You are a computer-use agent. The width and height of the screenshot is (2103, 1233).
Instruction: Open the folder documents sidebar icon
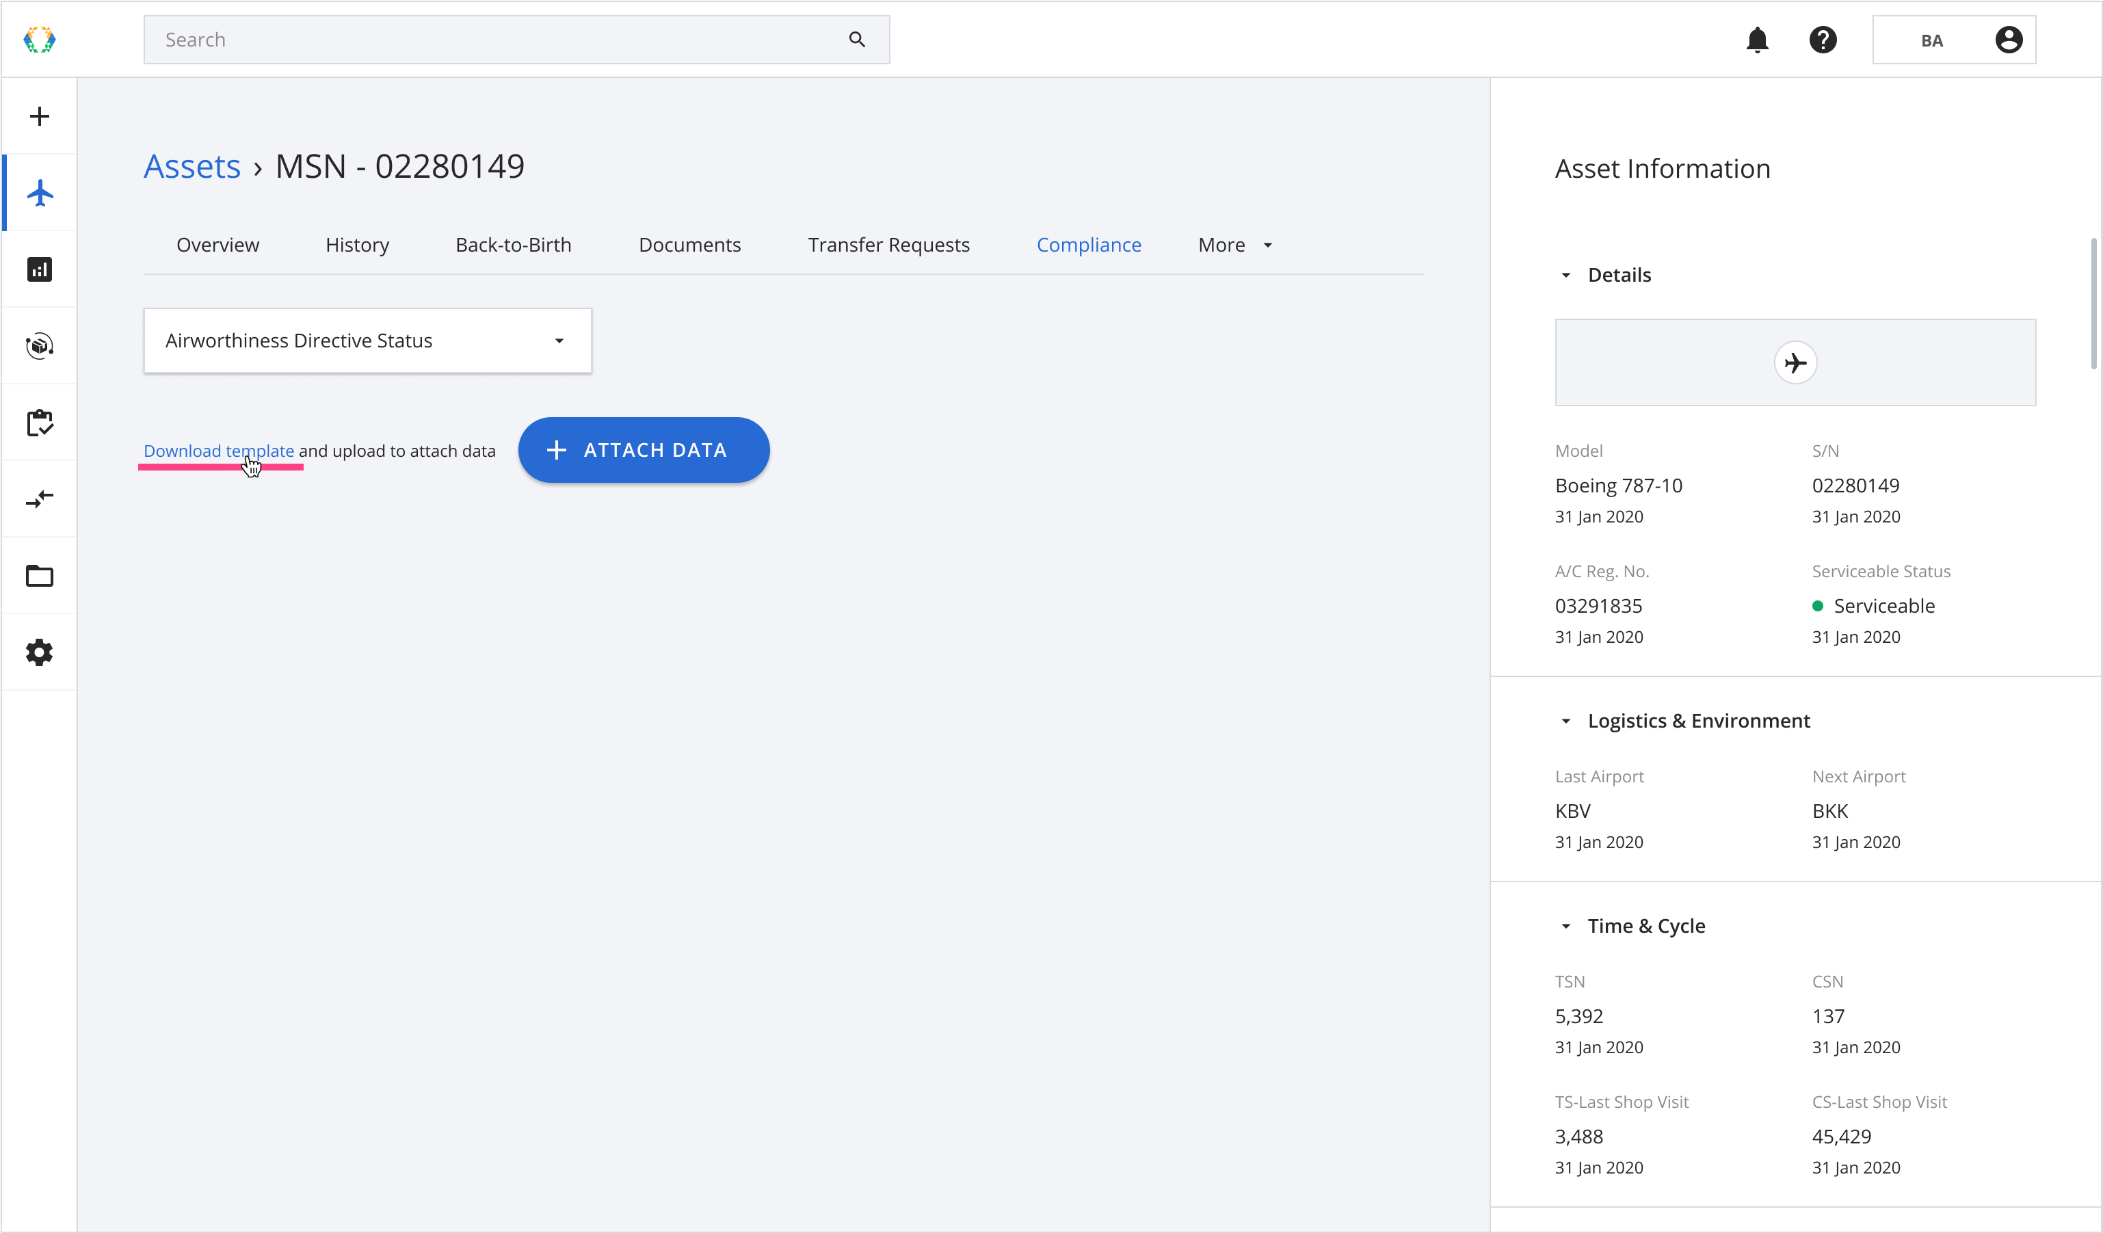coord(39,576)
